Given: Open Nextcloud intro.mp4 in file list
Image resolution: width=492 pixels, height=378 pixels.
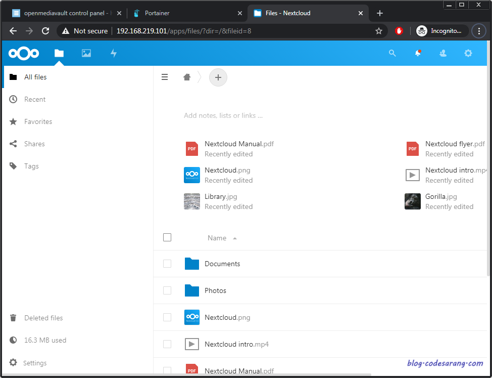Looking at the screenshot, I should pos(236,345).
